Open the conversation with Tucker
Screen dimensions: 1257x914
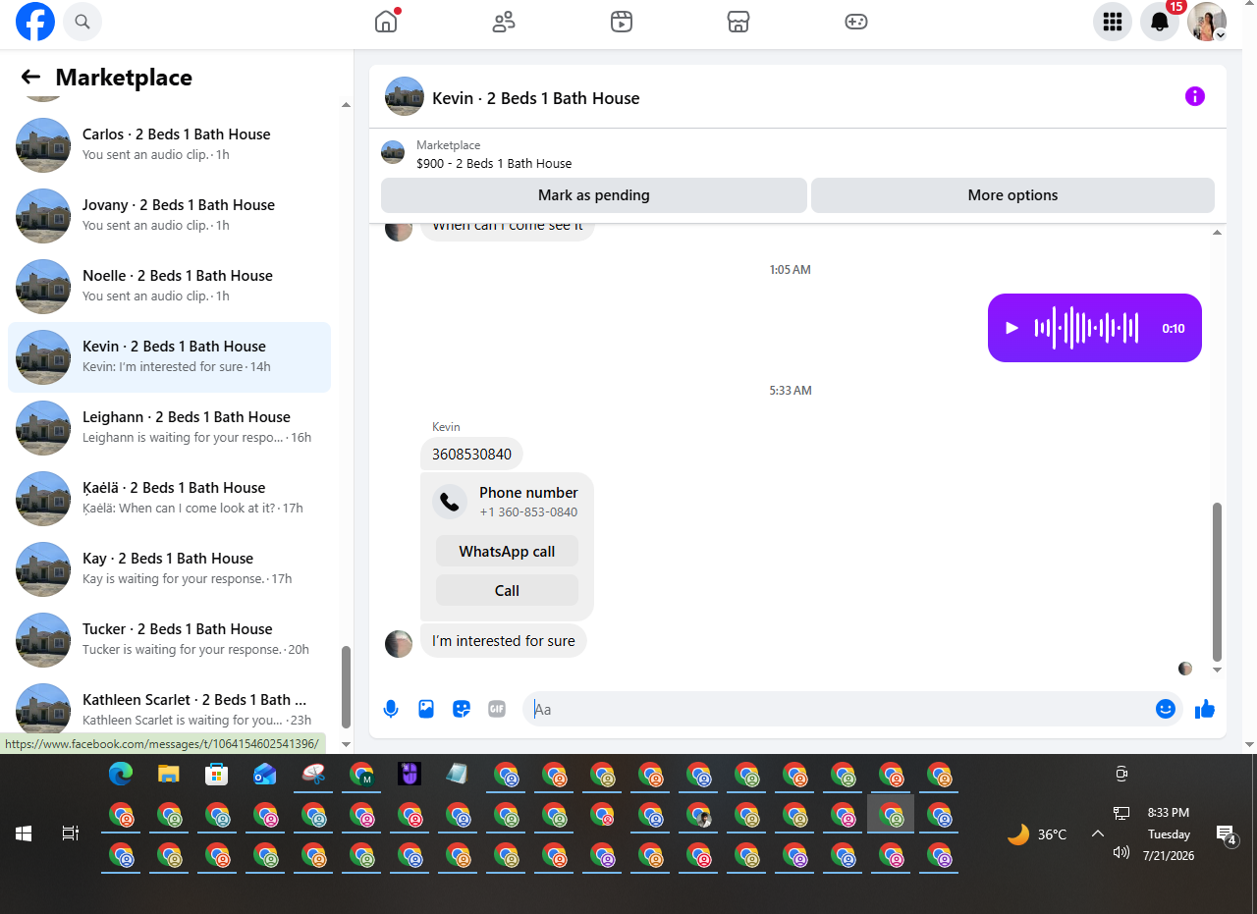[169, 640]
